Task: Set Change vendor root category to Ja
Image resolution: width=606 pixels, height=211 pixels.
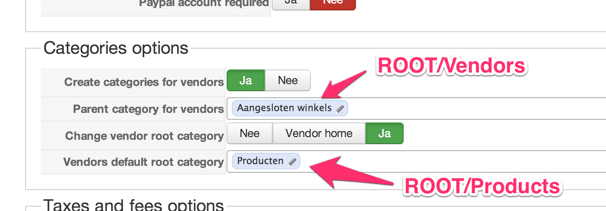Action: (x=384, y=133)
